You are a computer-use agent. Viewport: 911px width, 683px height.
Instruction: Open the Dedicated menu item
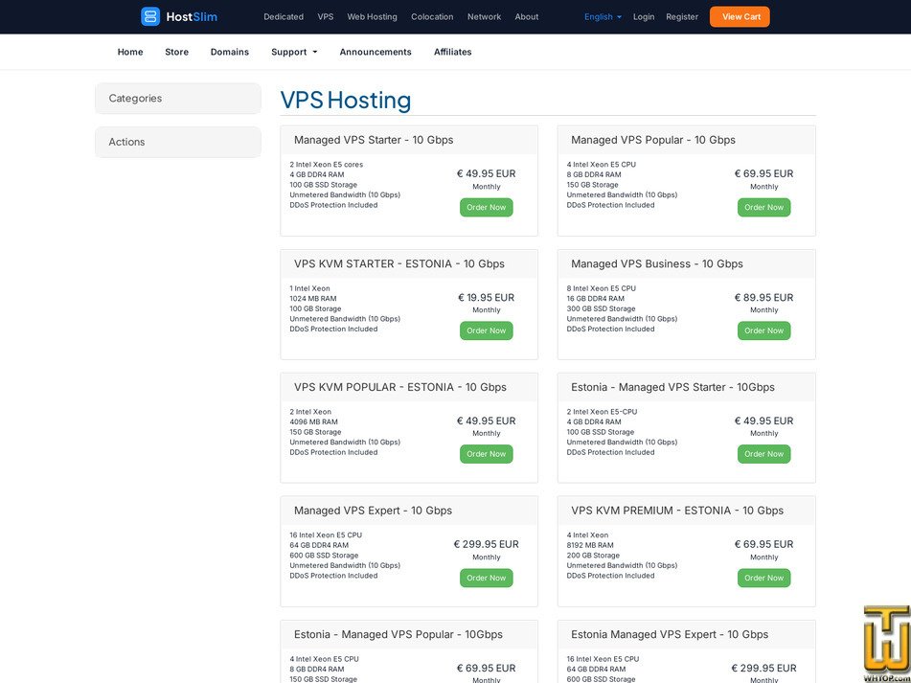[284, 17]
